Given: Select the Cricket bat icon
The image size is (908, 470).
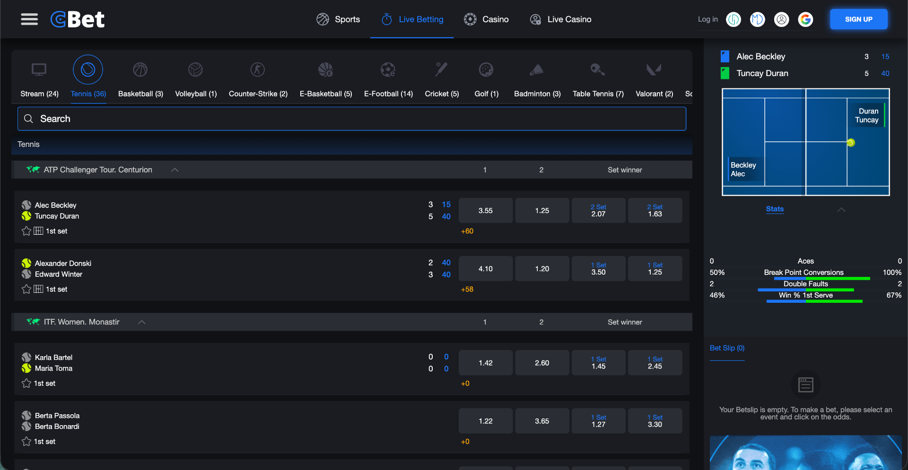Looking at the screenshot, I should pos(441,69).
